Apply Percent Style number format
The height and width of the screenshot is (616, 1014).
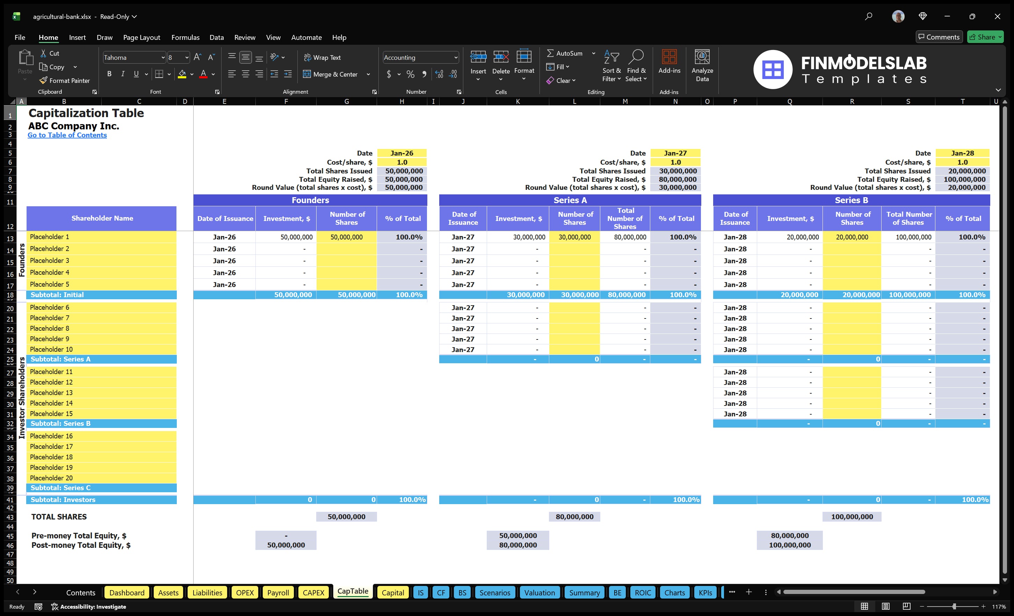pyautogui.click(x=410, y=74)
